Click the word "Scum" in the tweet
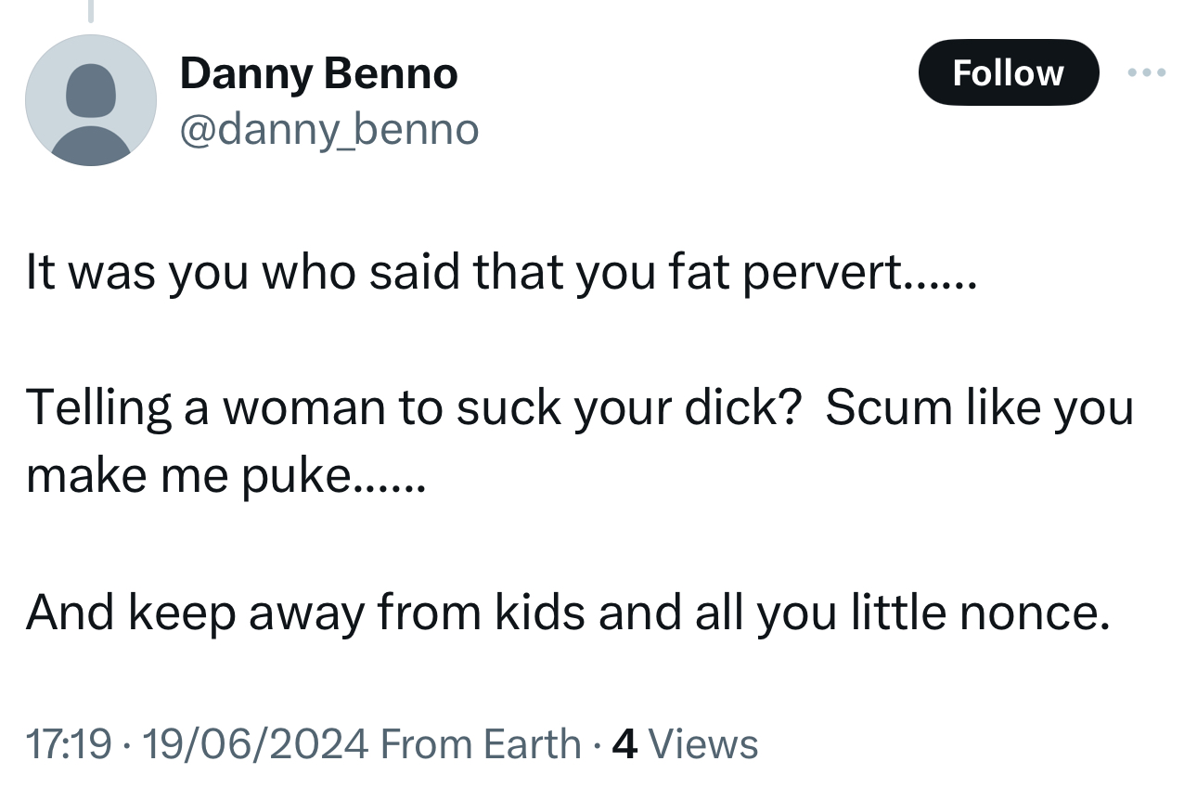The width and height of the screenshot is (1197, 787). pyautogui.click(x=878, y=408)
